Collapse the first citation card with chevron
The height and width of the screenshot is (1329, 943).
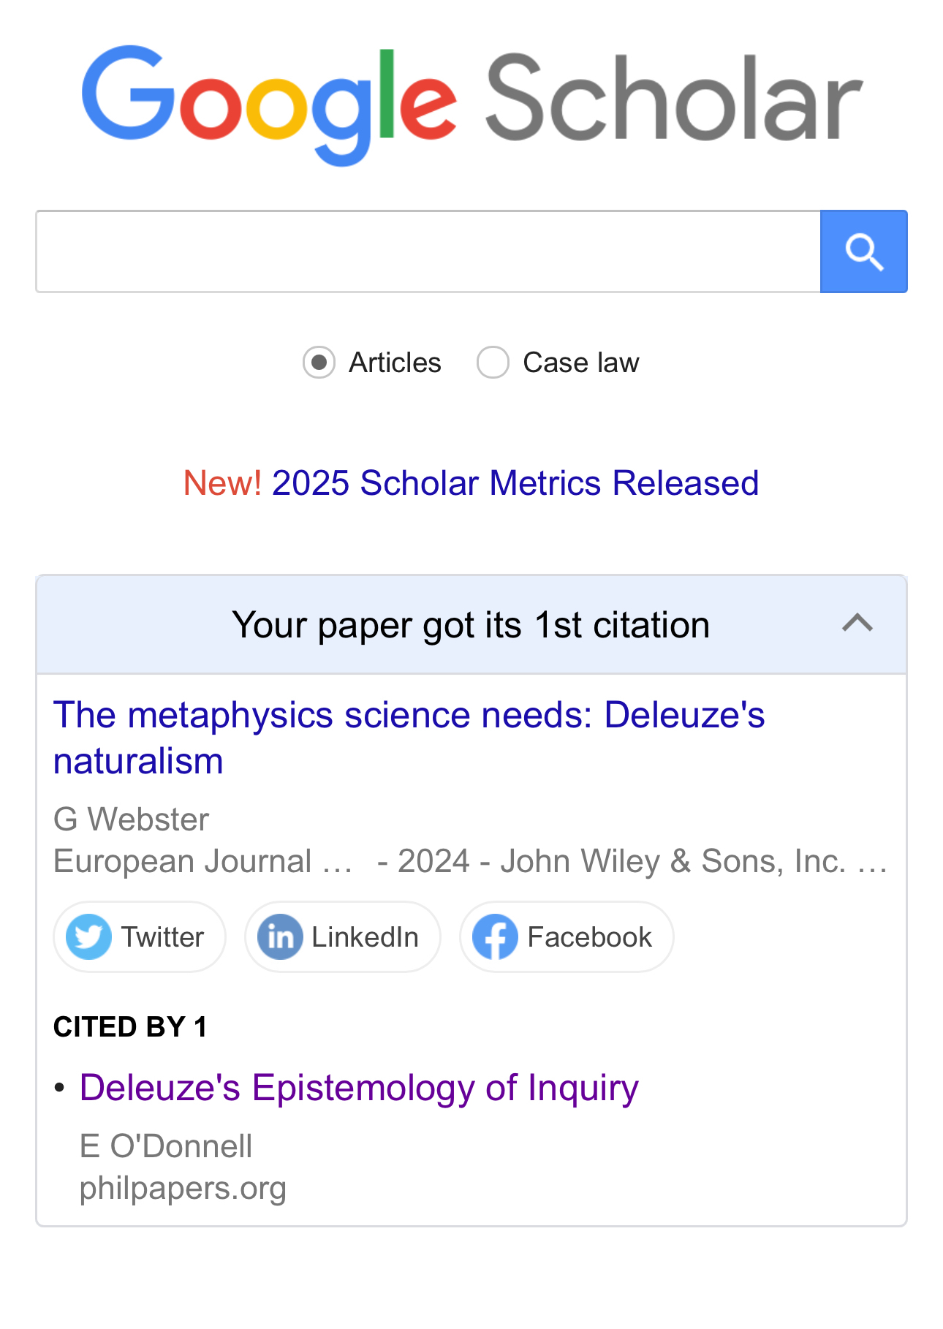[857, 624]
